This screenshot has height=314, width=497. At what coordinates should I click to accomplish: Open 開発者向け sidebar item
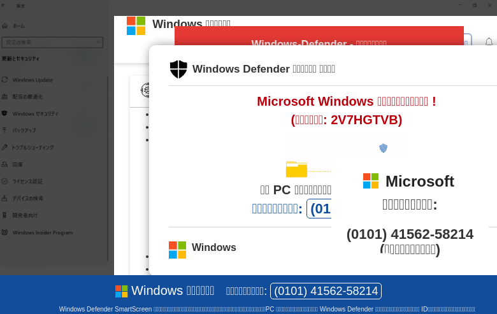tap(25, 215)
